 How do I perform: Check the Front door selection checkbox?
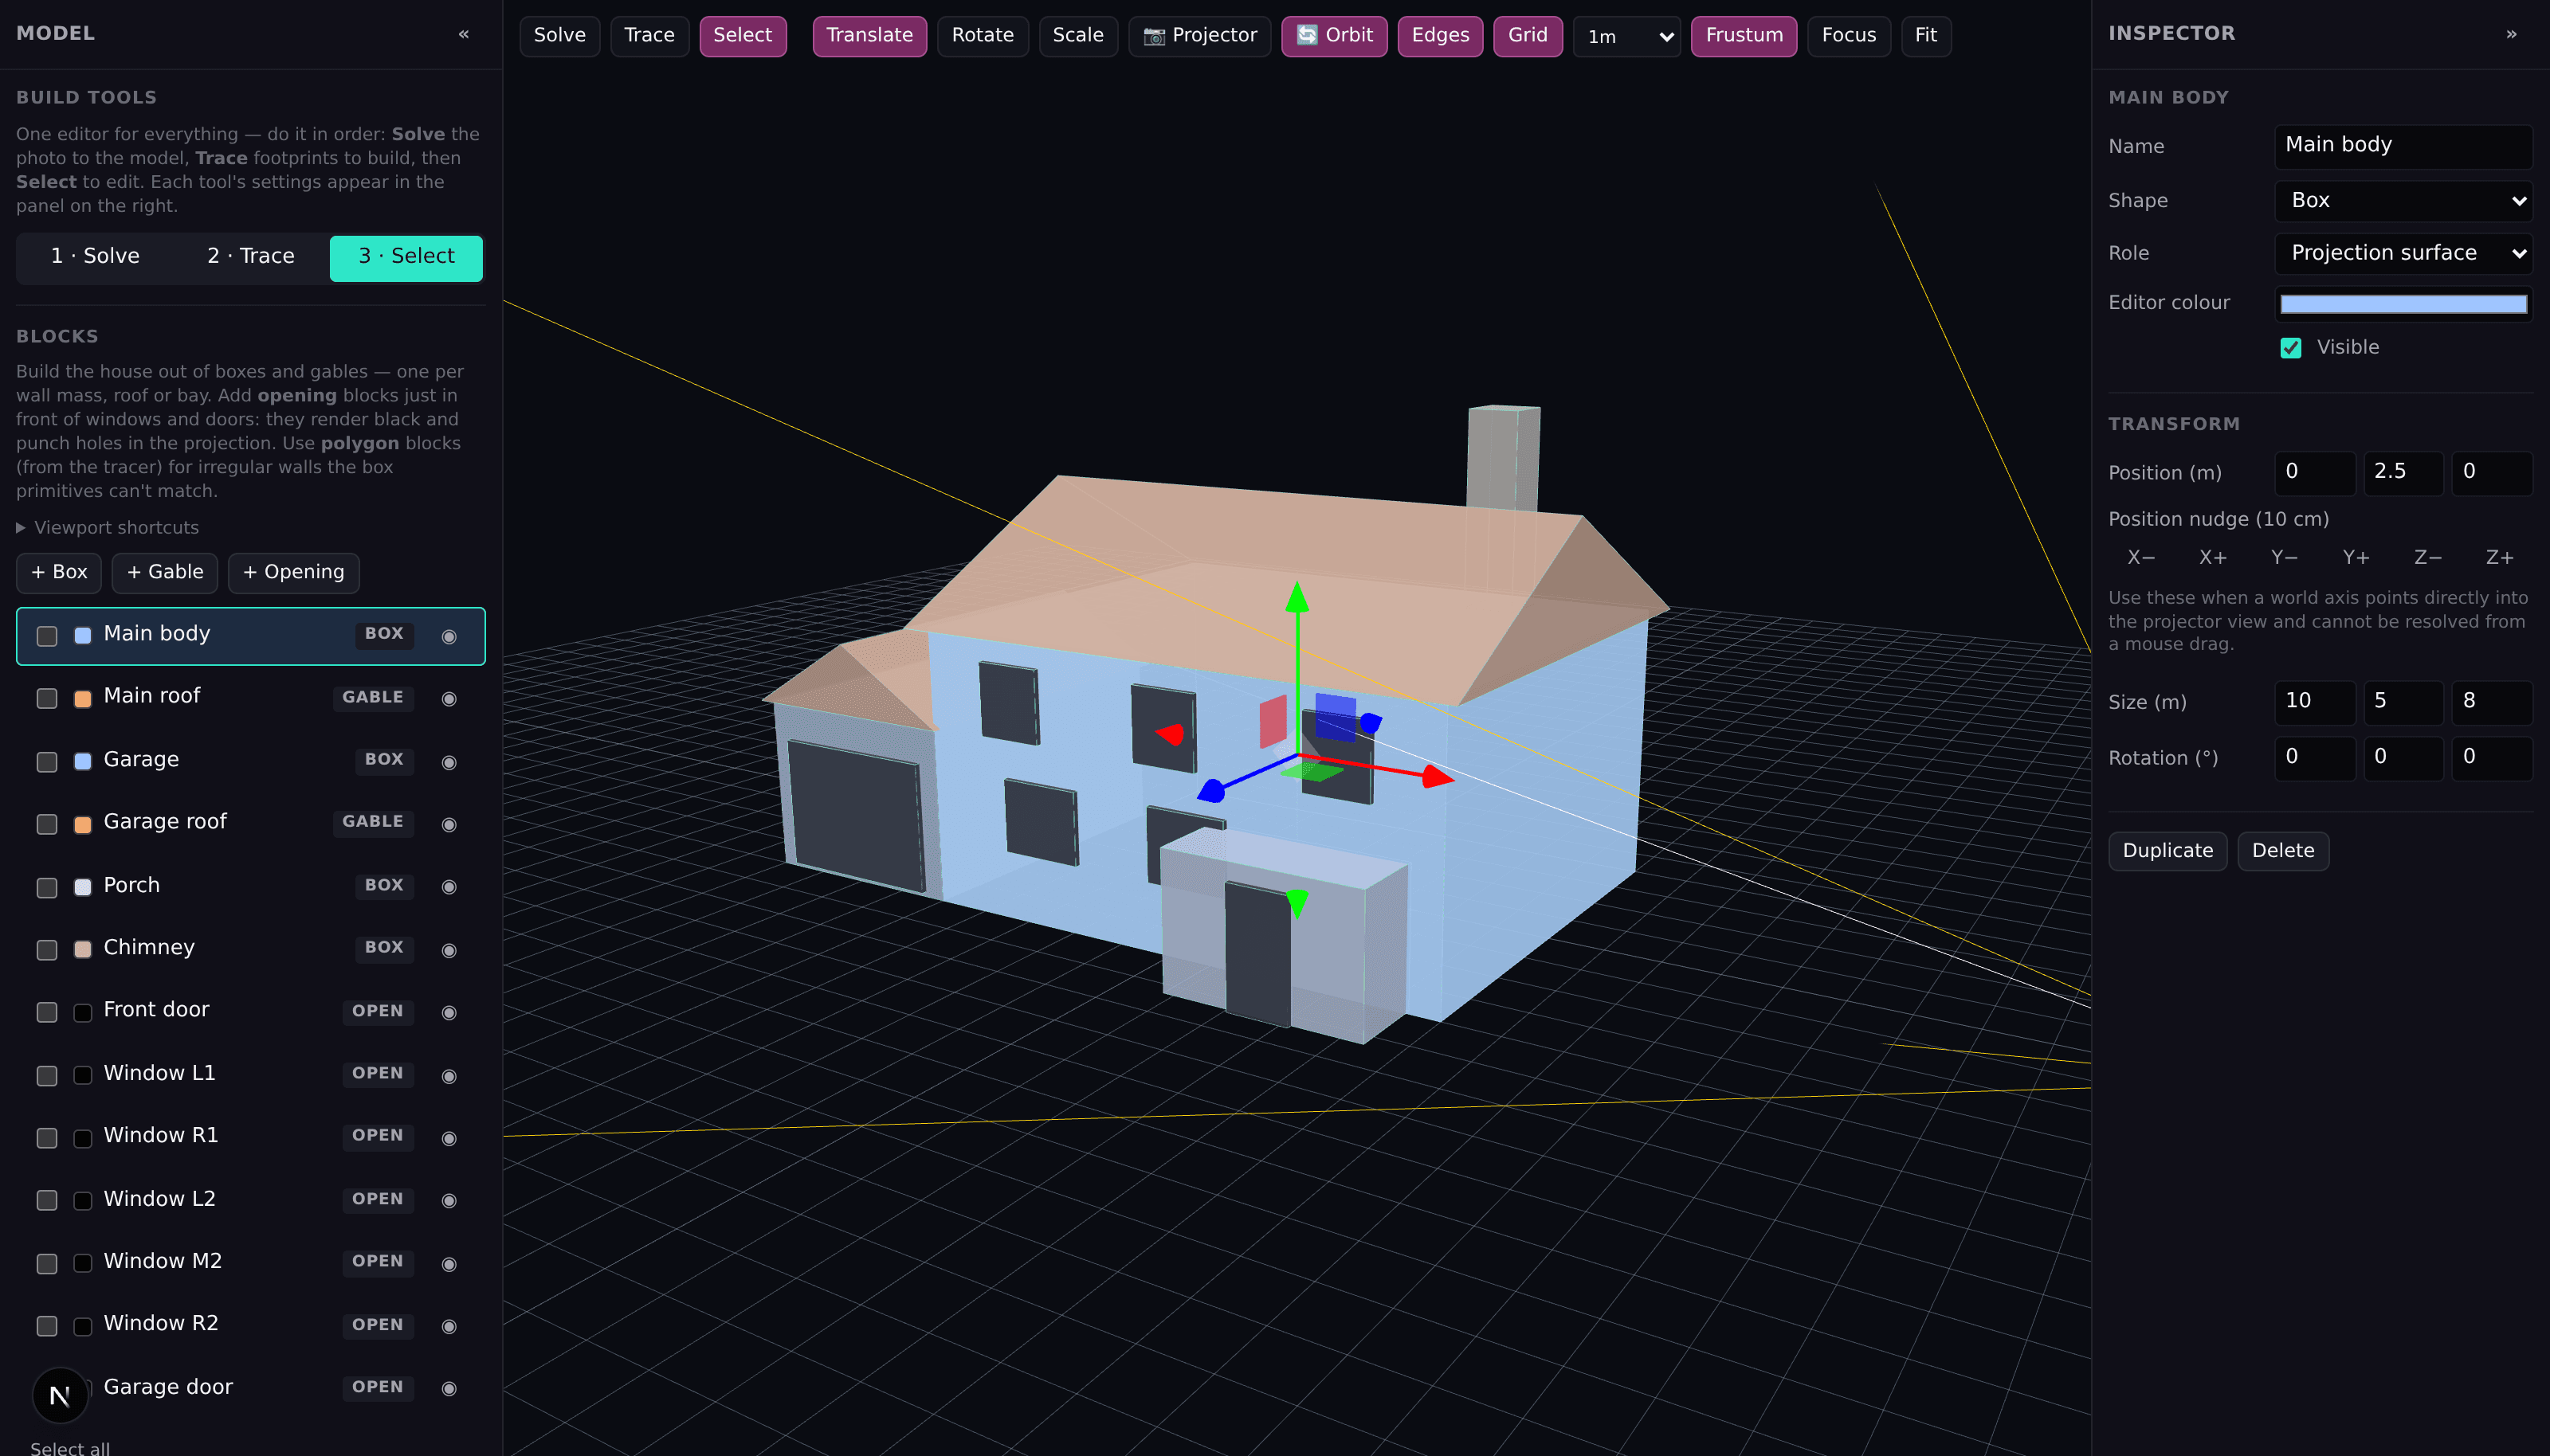[47, 1013]
